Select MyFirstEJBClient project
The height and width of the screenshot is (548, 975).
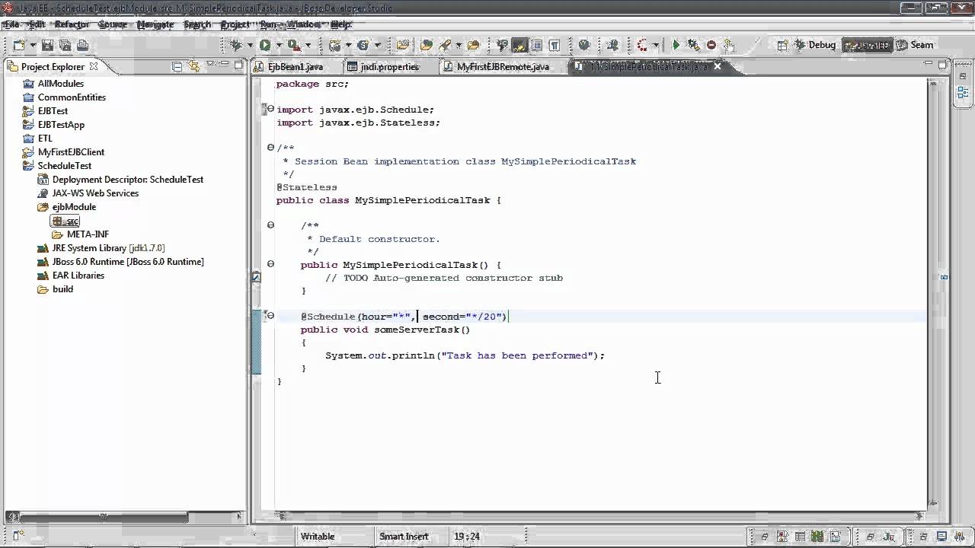(71, 152)
